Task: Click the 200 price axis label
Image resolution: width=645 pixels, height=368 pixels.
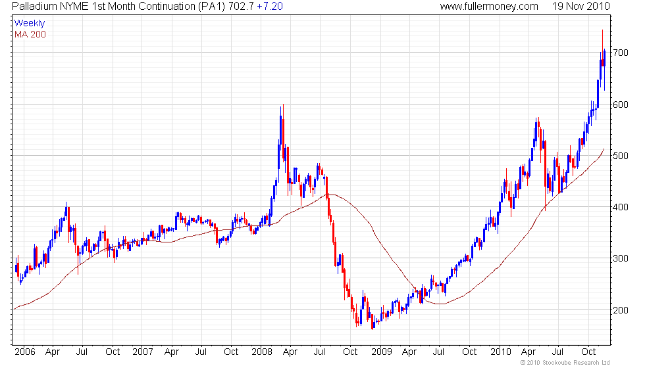Action: 621,310
